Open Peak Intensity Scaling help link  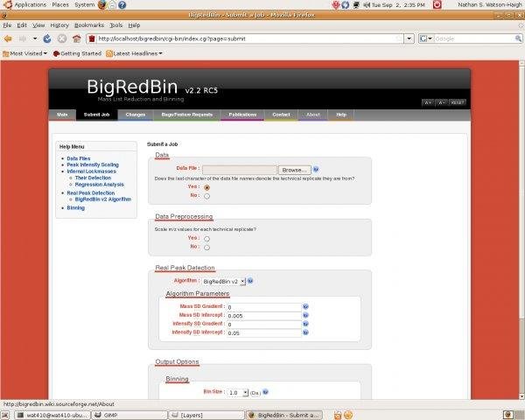click(x=93, y=164)
